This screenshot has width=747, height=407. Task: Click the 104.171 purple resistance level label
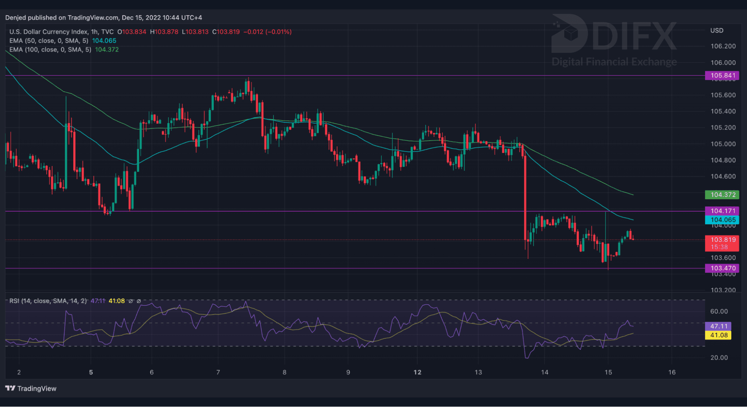click(x=722, y=211)
